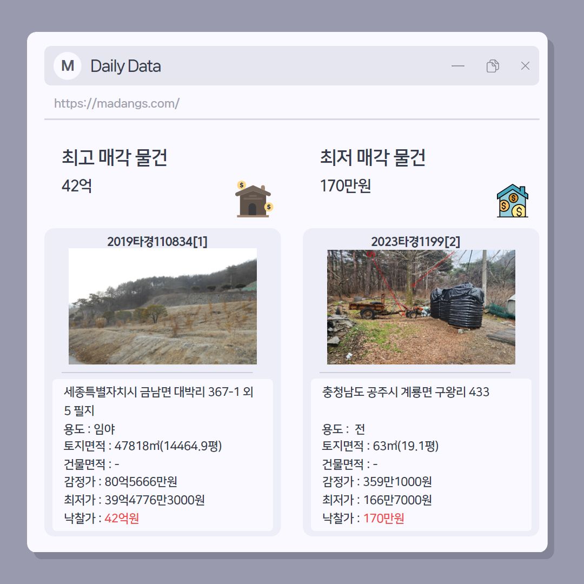Click the 최저 매각 물건 heading
The height and width of the screenshot is (584, 584).
click(373, 157)
